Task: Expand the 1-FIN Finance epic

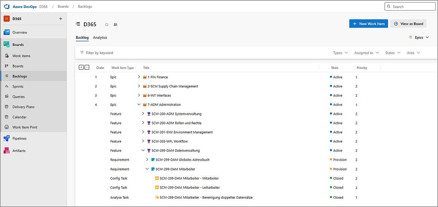Action: (139, 77)
